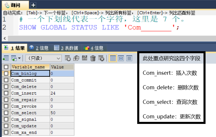Check the Com_binlog row checkbox
Image resolution: width=216 pixels, height=137 pixels.
6,74
